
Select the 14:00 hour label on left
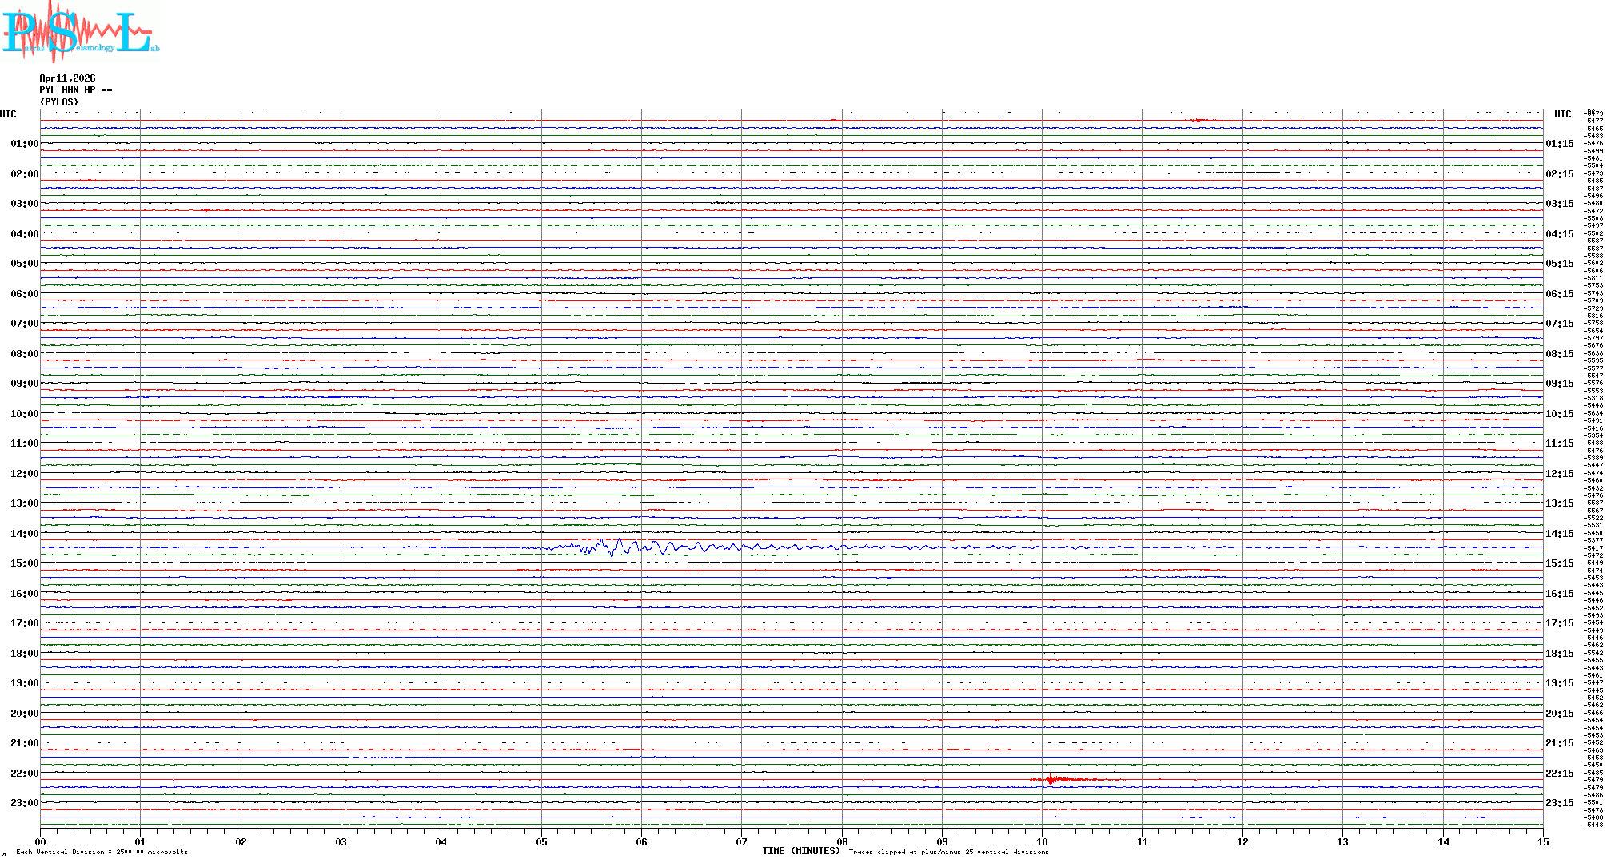(x=24, y=534)
